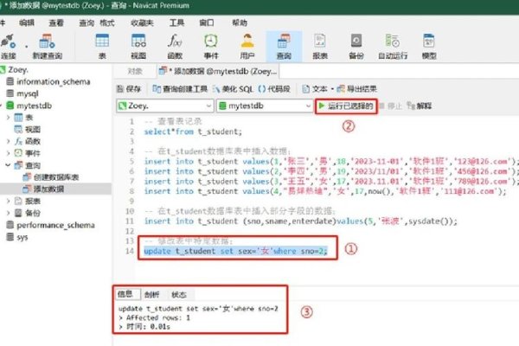Screen dimensions: 519x346
Task: Click Save (保存) in query toolbar
Action: tap(129, 89)
